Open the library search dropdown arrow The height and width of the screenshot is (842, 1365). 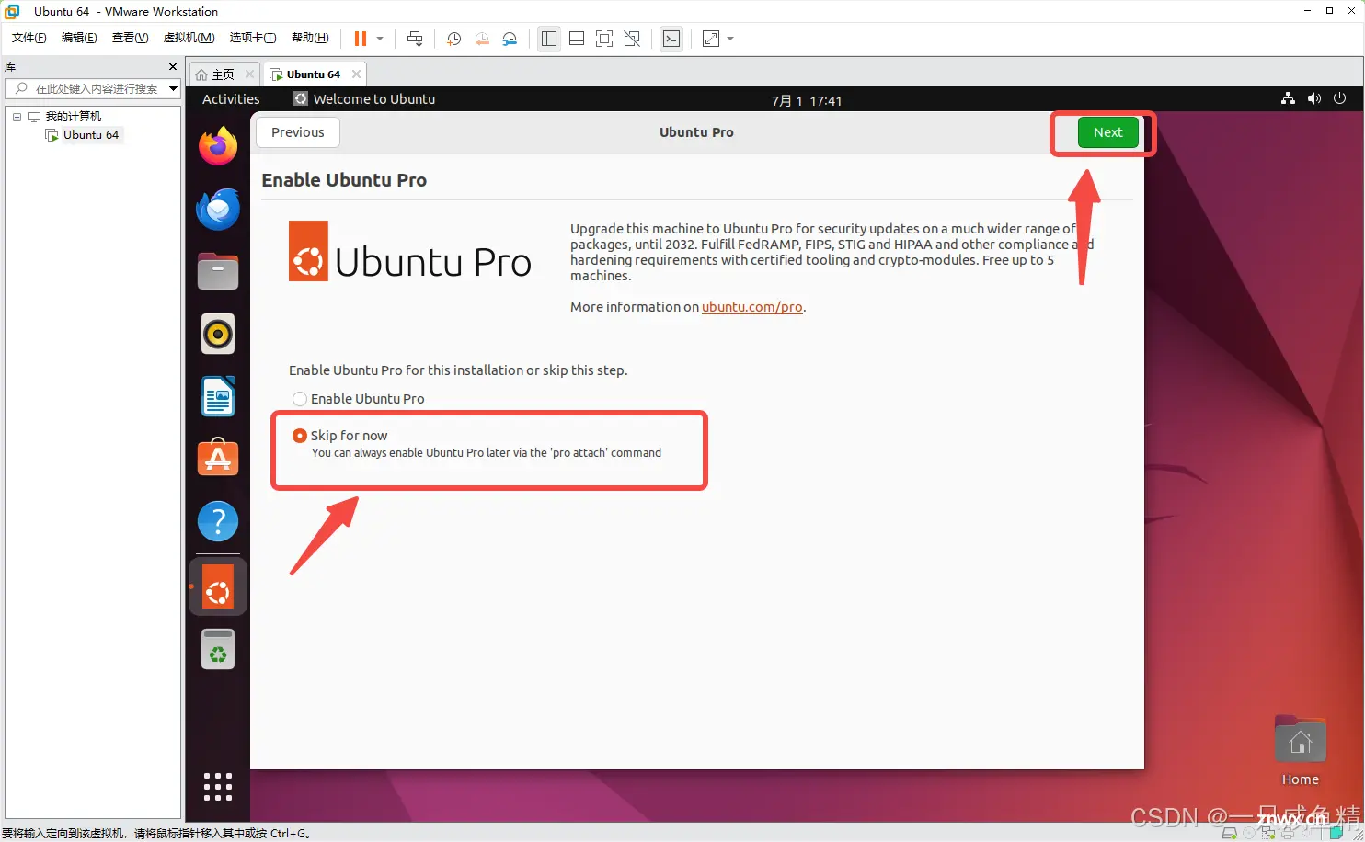tap(173, 88)
